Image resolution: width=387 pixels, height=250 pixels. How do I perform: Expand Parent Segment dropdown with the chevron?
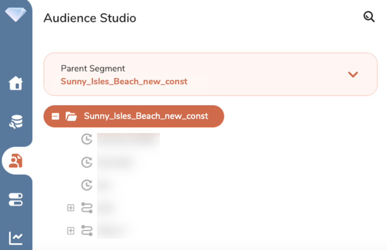coord(353,74)
